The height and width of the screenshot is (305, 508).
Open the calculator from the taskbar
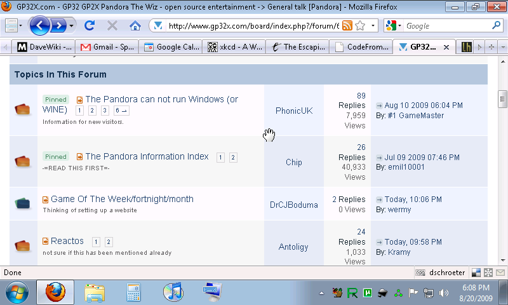coord(133,292)
